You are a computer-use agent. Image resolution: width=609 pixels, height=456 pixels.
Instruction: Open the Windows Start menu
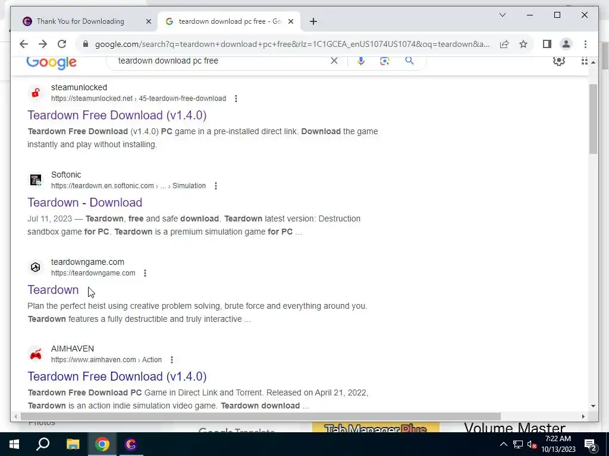click(14, 444)
